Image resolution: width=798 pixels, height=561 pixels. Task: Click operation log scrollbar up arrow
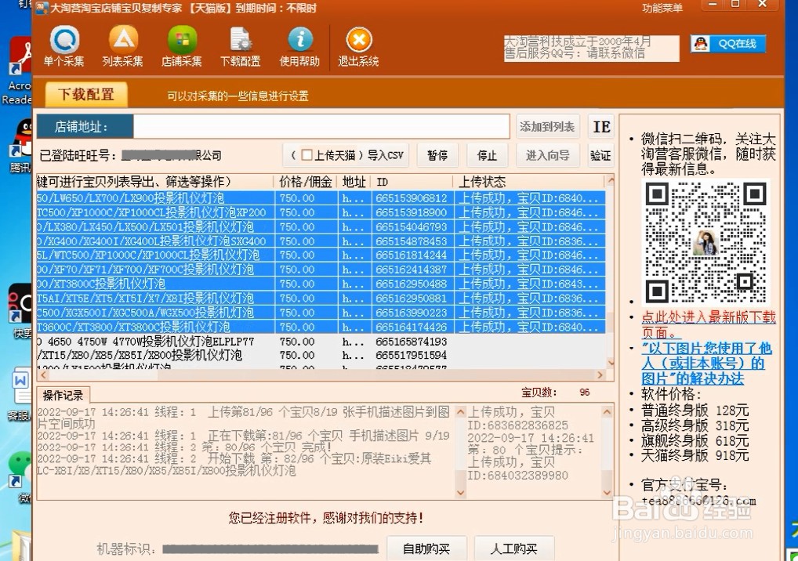(461, 411)
